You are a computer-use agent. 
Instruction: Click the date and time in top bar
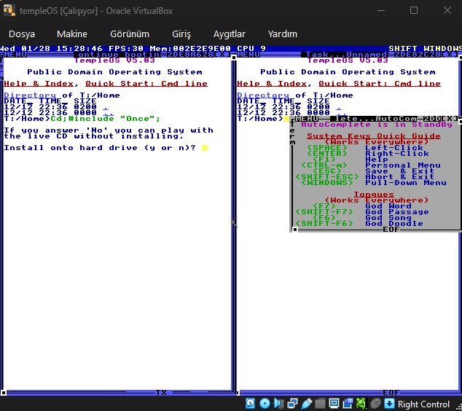51,48
